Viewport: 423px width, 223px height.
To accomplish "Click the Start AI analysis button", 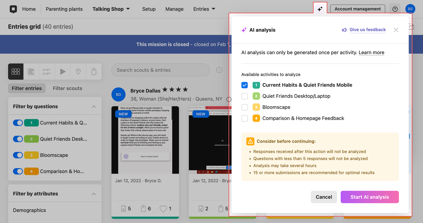I will coord(370,197).
